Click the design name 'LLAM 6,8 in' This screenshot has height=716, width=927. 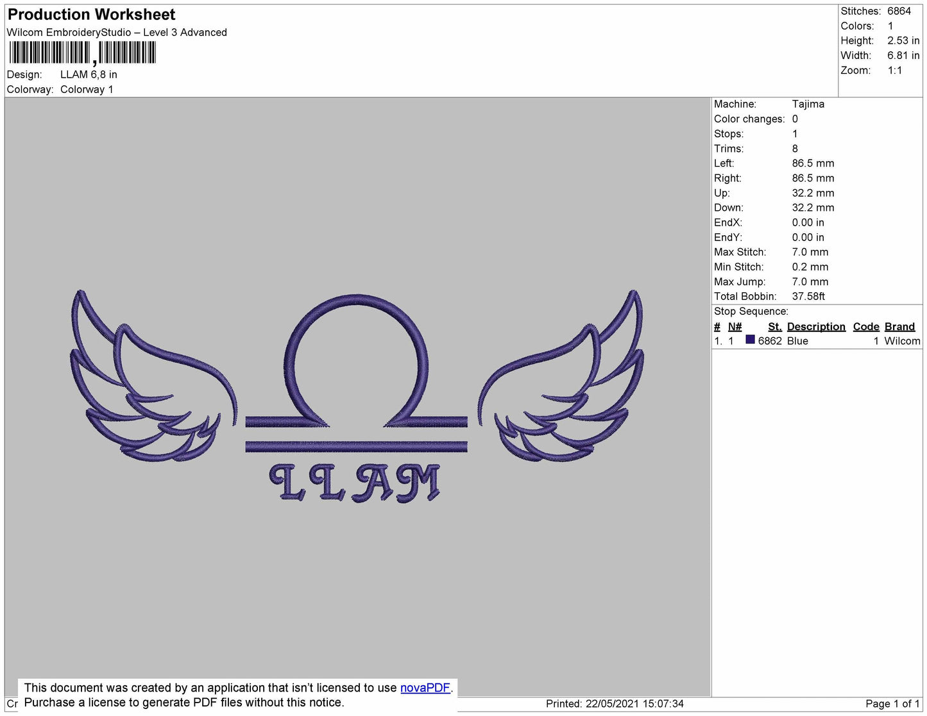tap(89, 74)
